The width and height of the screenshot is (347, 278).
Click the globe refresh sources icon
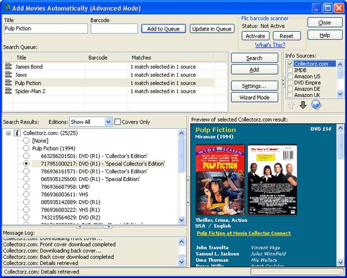coord(316,105)
